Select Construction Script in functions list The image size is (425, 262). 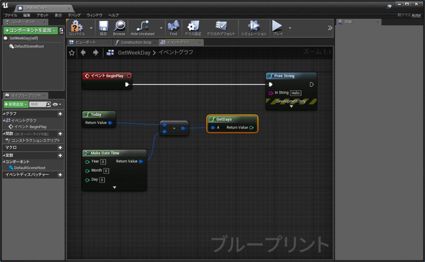[33, 141]
